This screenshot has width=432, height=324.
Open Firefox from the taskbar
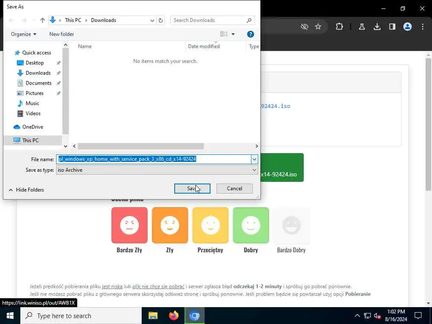pos(173,316)
